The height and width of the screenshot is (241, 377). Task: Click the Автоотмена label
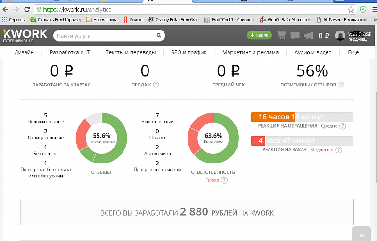coord(157,154)
